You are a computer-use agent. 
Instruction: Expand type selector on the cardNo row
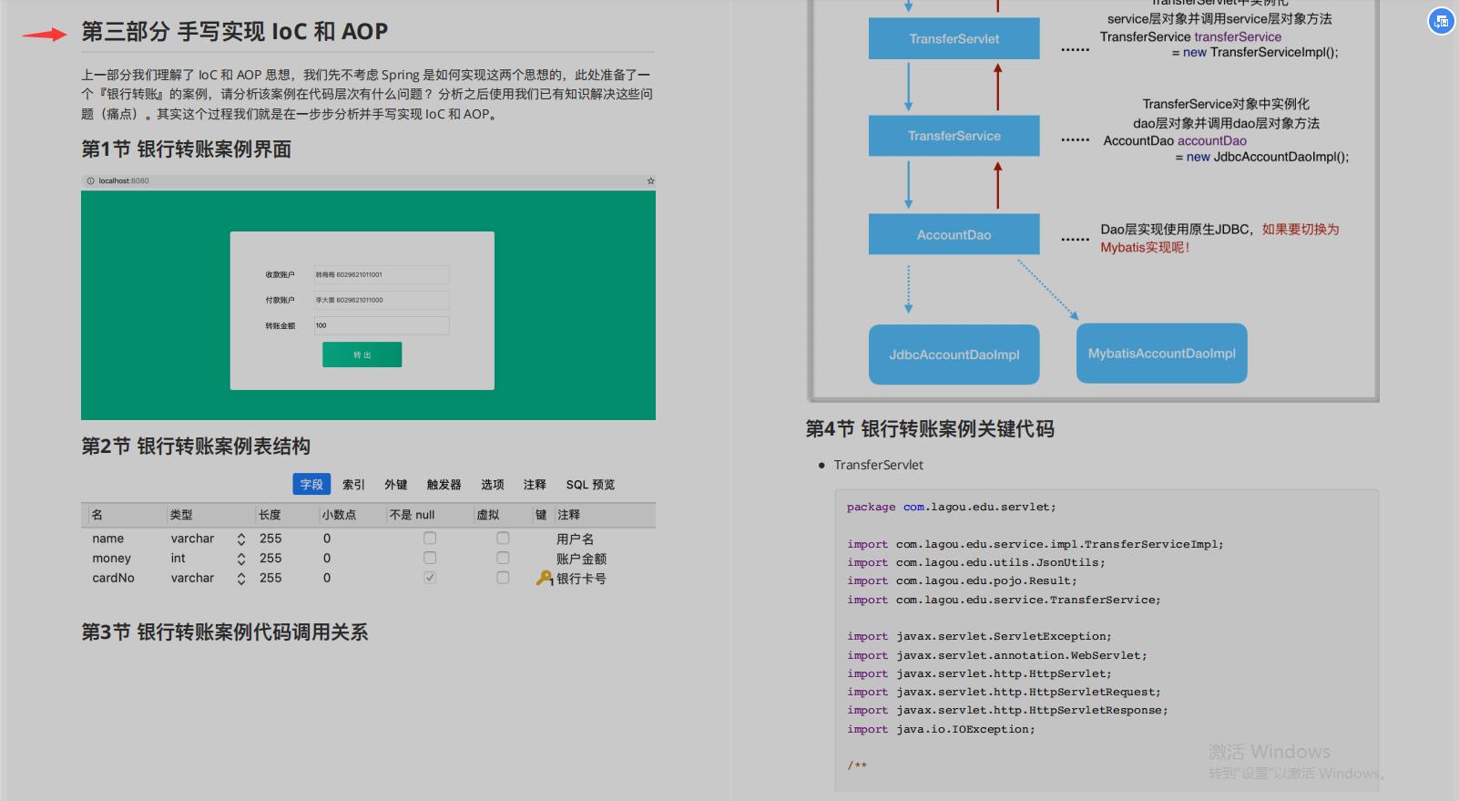click(x=241, y=579)
